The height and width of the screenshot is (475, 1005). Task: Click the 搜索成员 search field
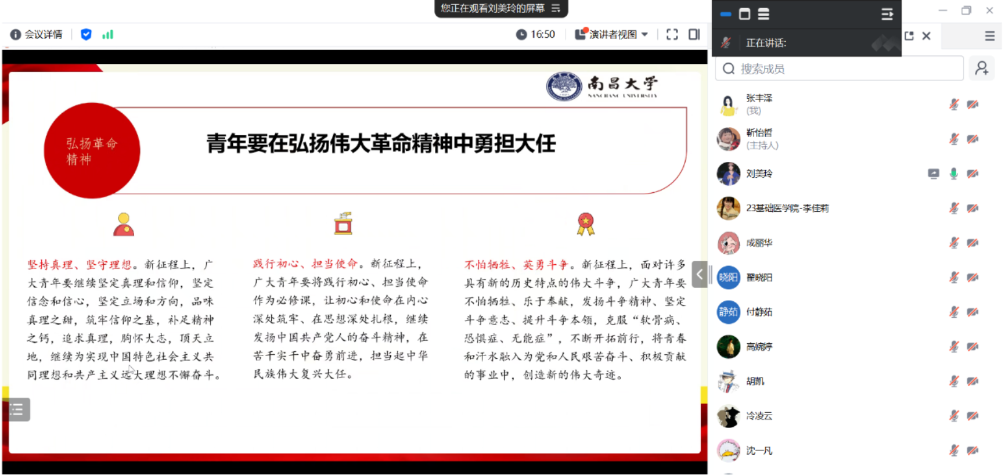839,69
